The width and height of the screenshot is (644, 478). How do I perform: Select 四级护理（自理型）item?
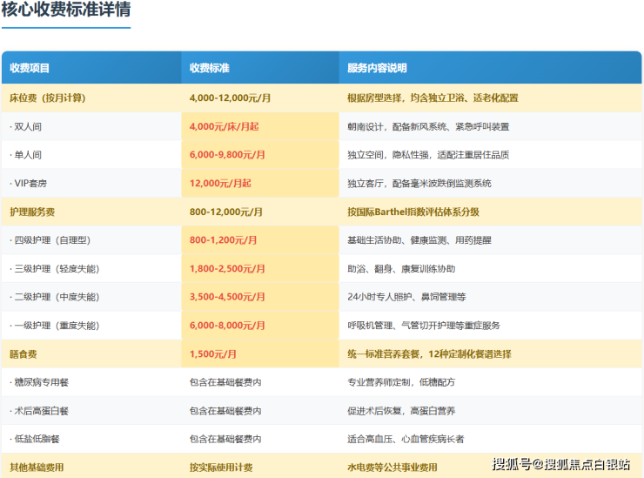point(50,240)
